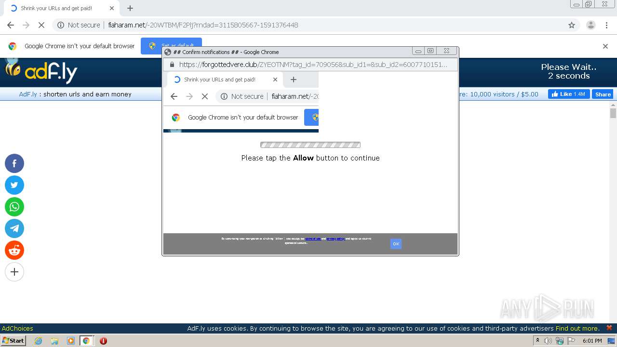Open Chrome profile avatar menu
Viewport: 617px width, 347px height.
[590, 25]
